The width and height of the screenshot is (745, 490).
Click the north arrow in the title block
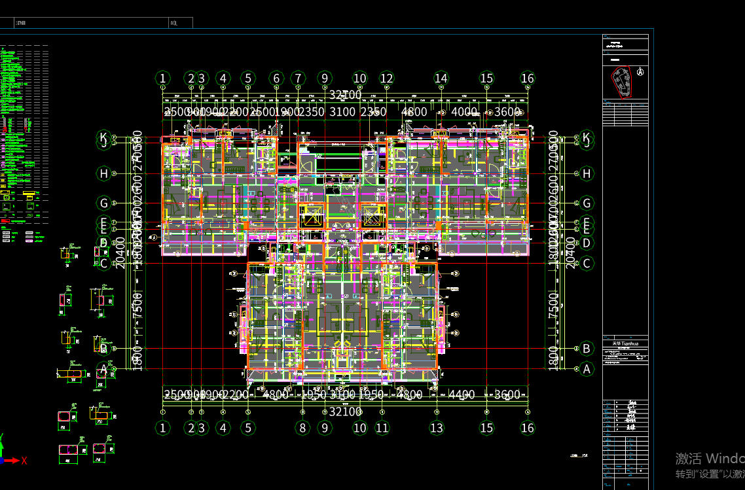pos(640,72)
